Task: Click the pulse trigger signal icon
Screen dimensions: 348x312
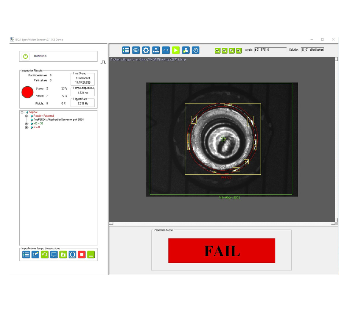Action: (103, 62)
